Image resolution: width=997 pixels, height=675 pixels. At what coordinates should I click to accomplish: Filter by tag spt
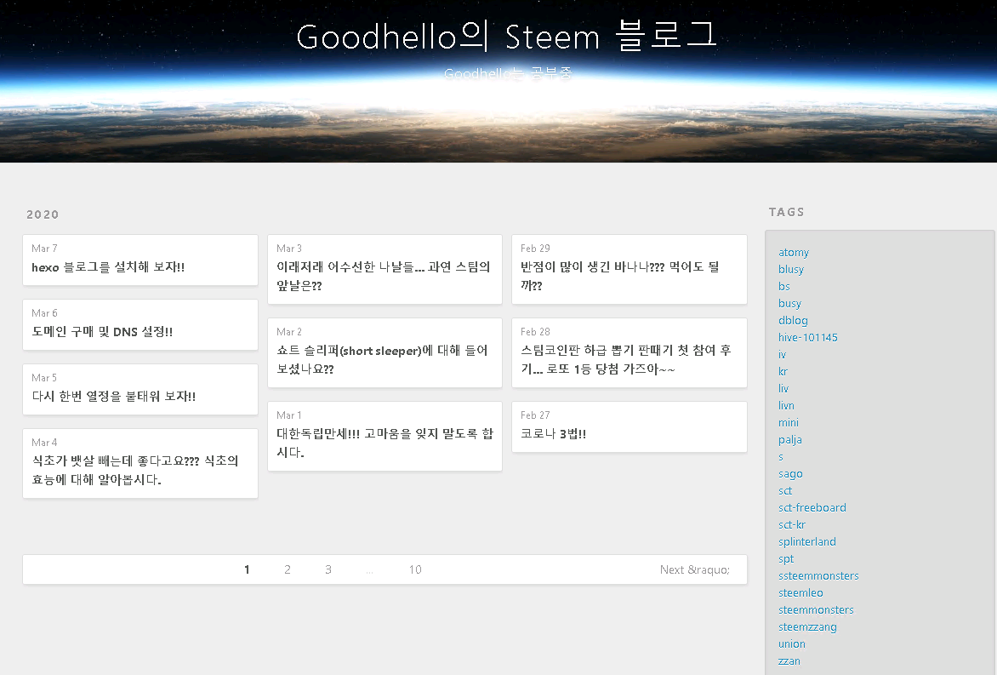click(x=786, y=558)
